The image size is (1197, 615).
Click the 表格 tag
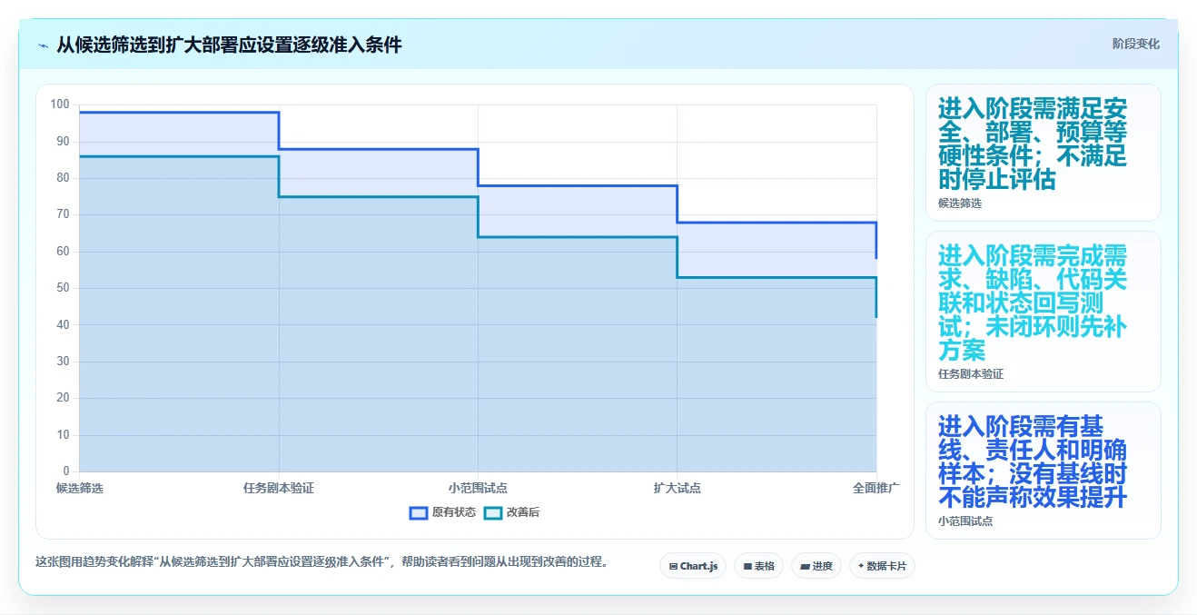(x=758, y=566)
